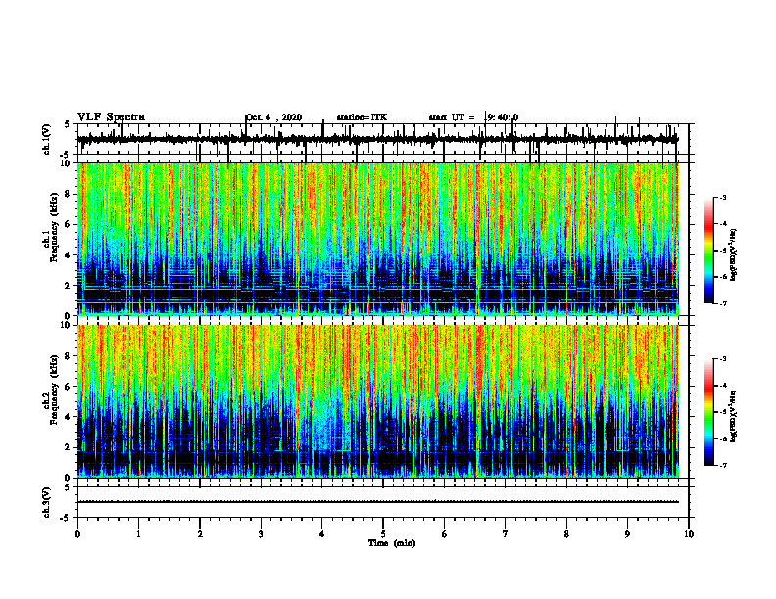Click the "5" tick on ch.1(V) axis
The image size is (776, 599).
point(68,124)
